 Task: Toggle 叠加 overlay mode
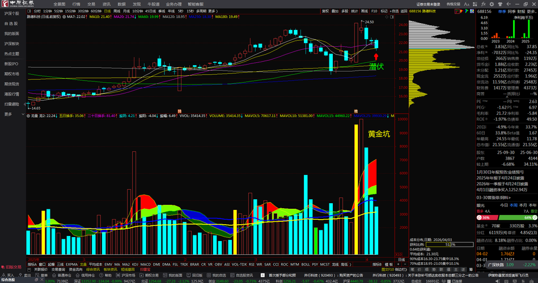point(335,11)
